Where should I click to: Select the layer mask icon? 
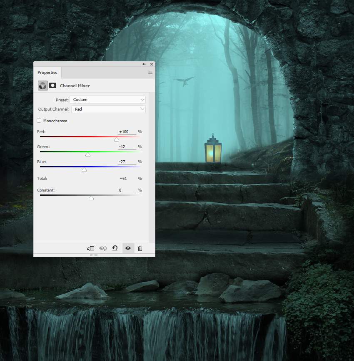pyautogui.click(x=53, y=86)
